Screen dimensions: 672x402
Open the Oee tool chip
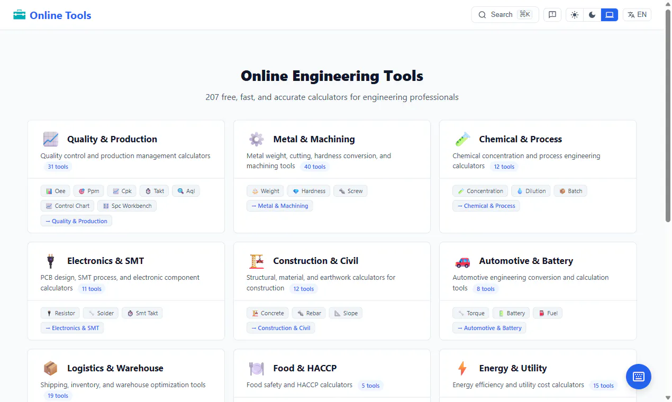(56, 191)
